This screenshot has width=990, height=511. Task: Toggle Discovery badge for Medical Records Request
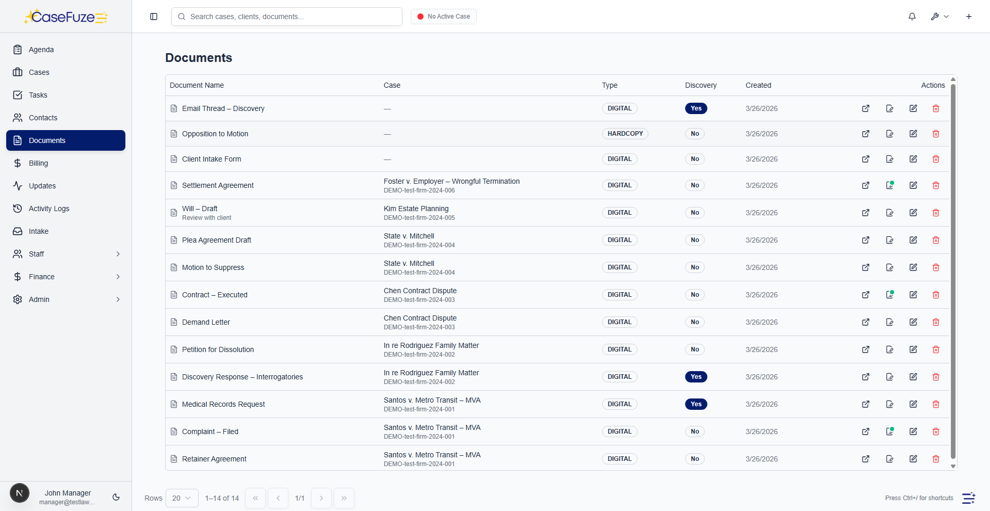[x=695, y=404]
